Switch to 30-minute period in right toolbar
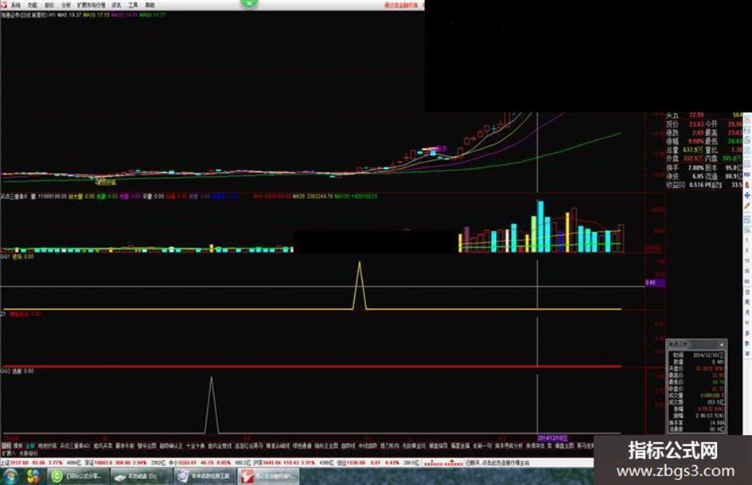 [746, 272]
